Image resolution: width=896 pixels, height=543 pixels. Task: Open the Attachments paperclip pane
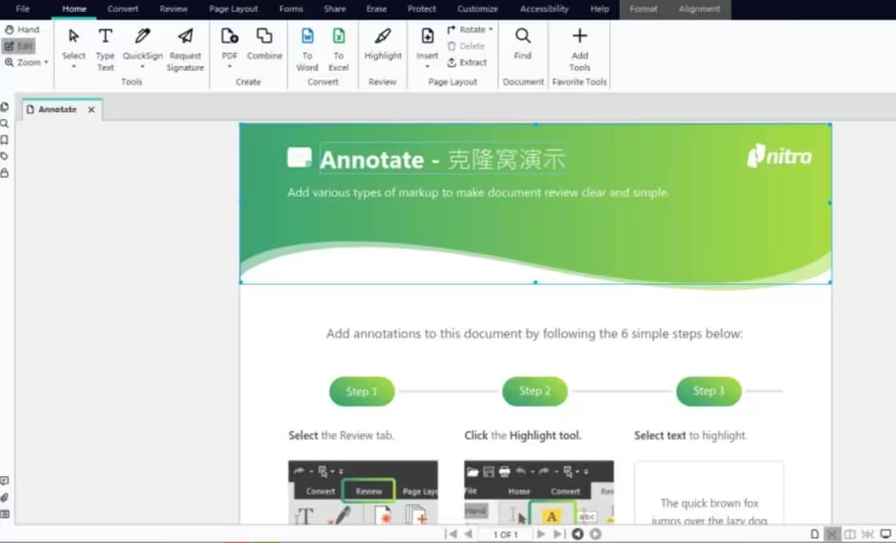[4, 498]
